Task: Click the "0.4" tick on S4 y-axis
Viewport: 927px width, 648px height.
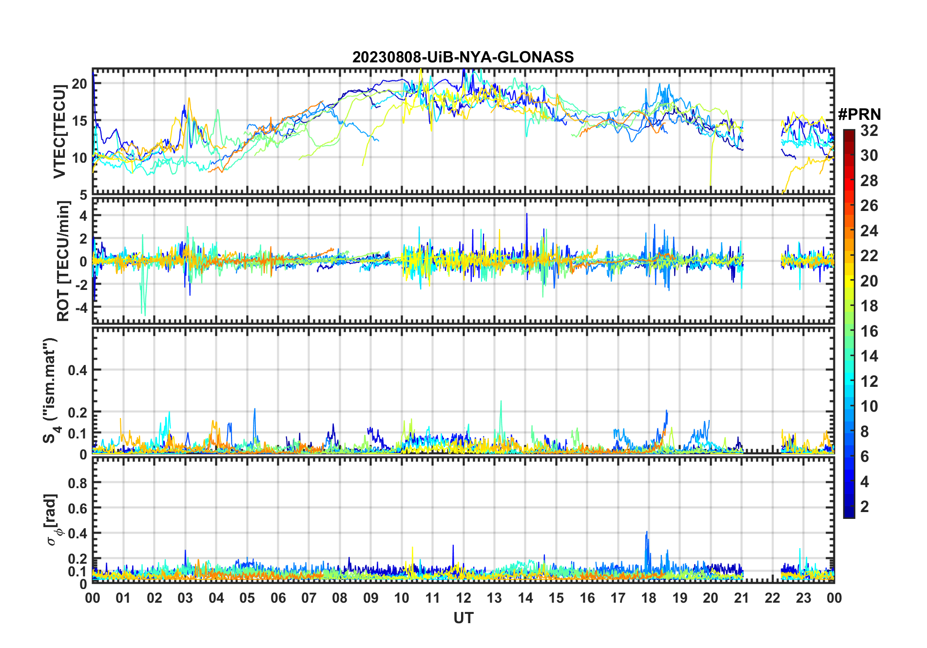Action: [x=77, y=370]
